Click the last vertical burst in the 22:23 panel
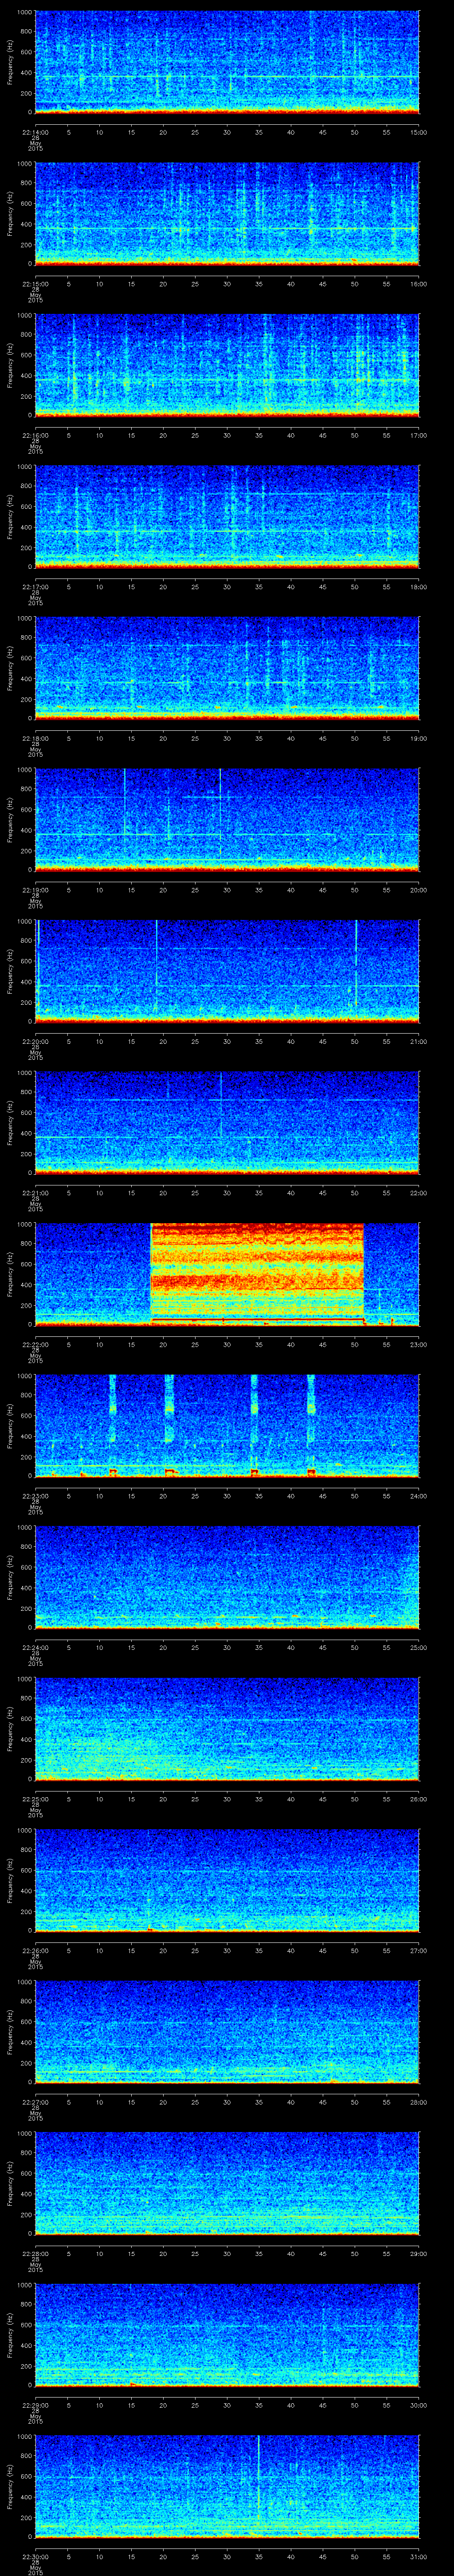The width and height of the screenshot is (454, 2576). pyautogui.click(x=311, y=1425)
